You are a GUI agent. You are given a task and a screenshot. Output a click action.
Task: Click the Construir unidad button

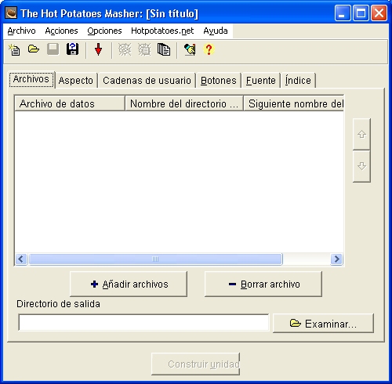(195, 364)
